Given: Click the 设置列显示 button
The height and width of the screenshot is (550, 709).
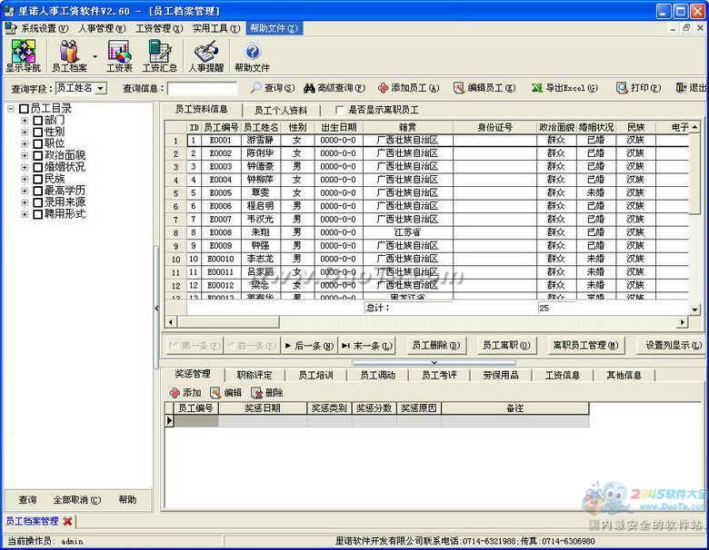Looking at the screenshot, I should click(x=673, y=346).
